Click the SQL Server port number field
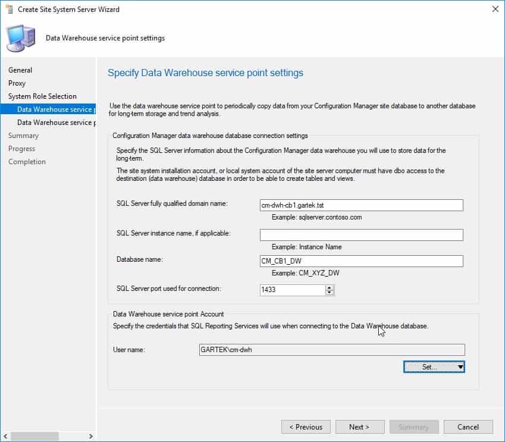505x442 pixels. click(292, 290)
